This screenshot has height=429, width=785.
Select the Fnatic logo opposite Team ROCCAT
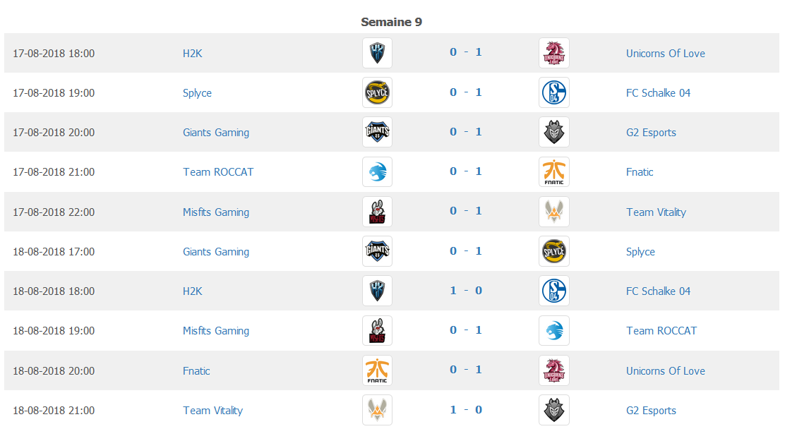click(553, 171)
